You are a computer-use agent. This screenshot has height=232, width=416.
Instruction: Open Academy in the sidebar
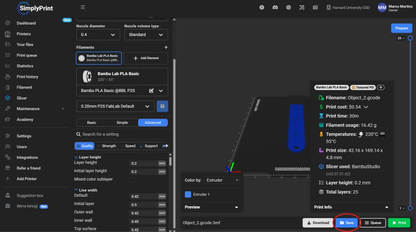[x=25, y=119]
